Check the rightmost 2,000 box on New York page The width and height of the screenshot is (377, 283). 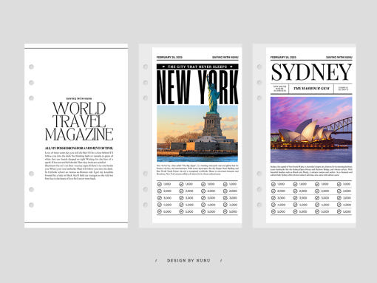pyautogui.click(x=225, y=191)
